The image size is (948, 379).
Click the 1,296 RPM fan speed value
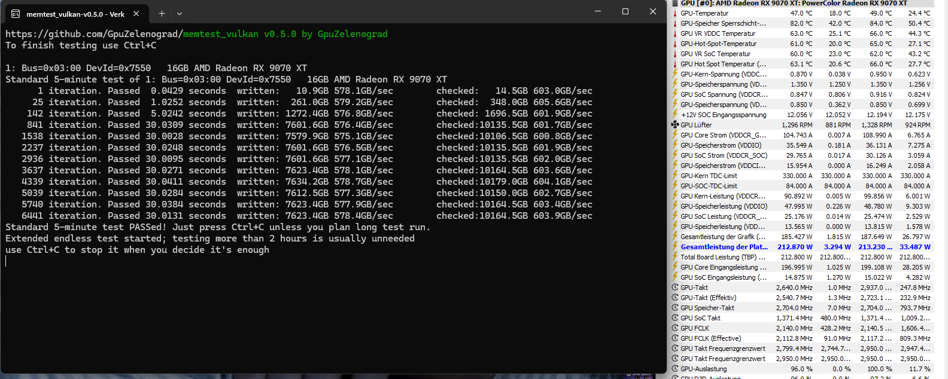(x=797, y=125)
